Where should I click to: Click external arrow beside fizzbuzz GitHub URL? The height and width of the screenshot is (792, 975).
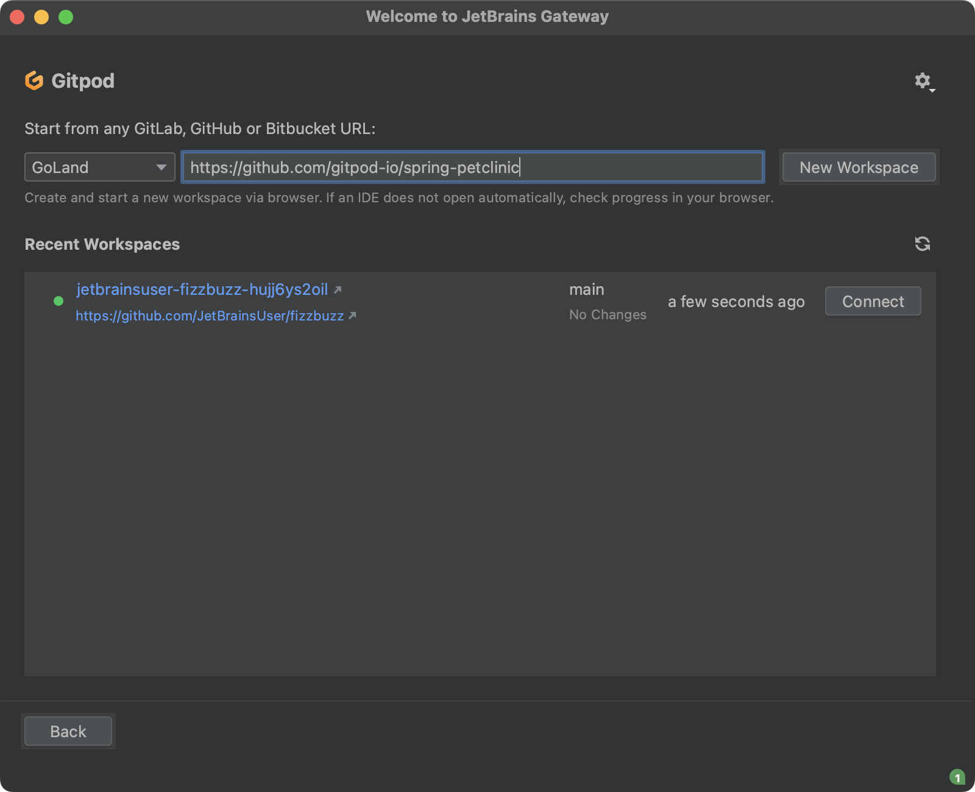[x=352, y=316]
